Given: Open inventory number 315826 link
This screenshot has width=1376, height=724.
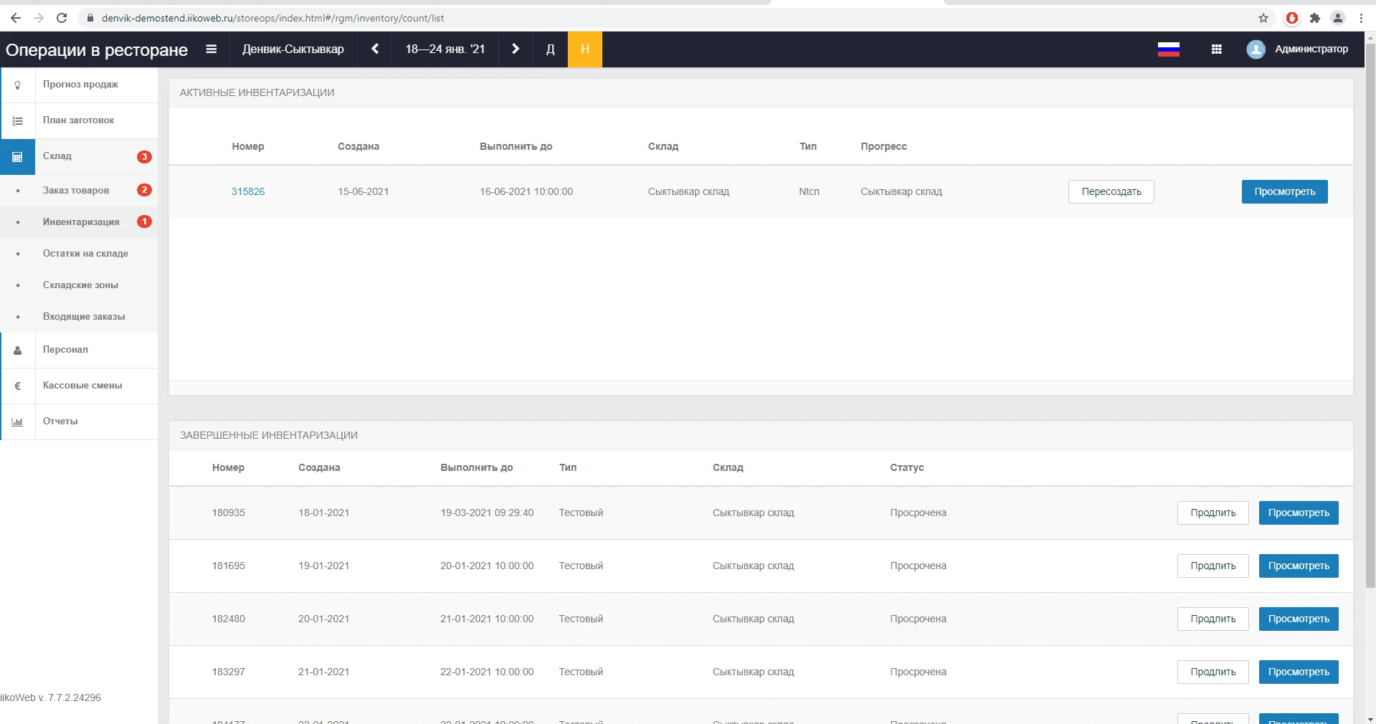Looking at the screenshot, I should [x=248, y=192].
